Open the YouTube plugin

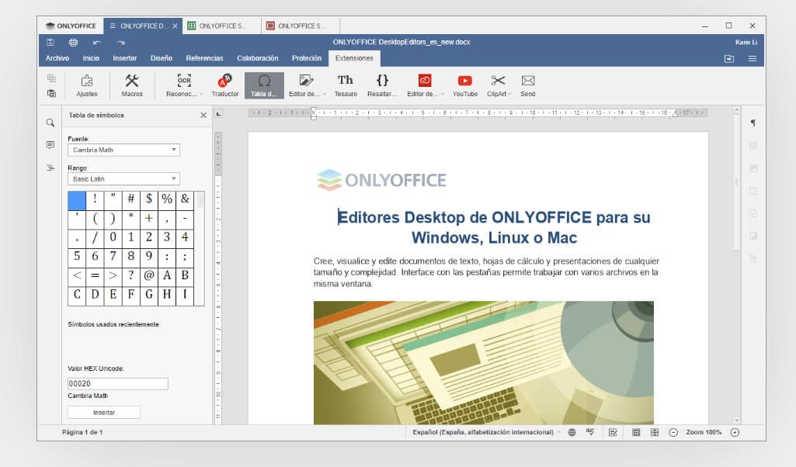point(464,85)
